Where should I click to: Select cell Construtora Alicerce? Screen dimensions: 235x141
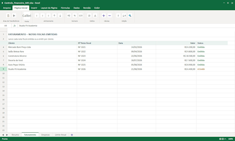pyautogui.click(x=42, y=56)
